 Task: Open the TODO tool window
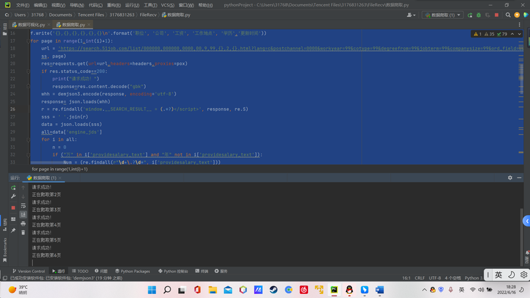80,271
